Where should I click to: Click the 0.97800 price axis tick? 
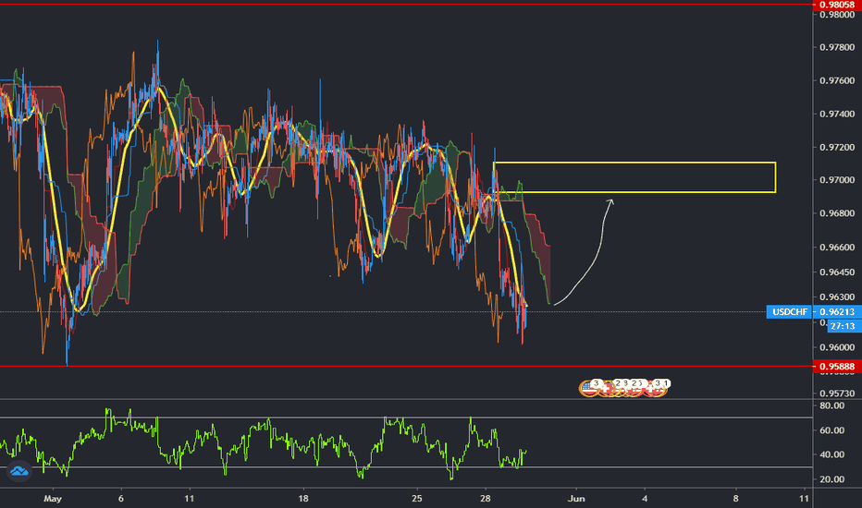[x=837, y=48]
